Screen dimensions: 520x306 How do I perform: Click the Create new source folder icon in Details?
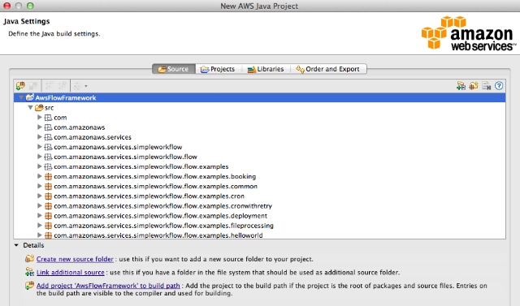pos(29,258)
